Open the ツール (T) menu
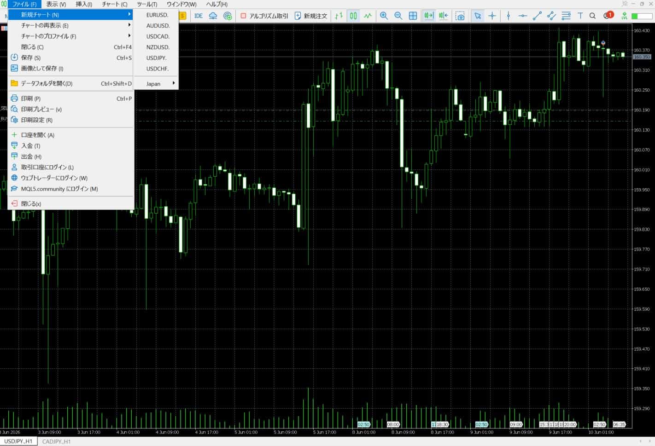 click(x=147, y=4)
